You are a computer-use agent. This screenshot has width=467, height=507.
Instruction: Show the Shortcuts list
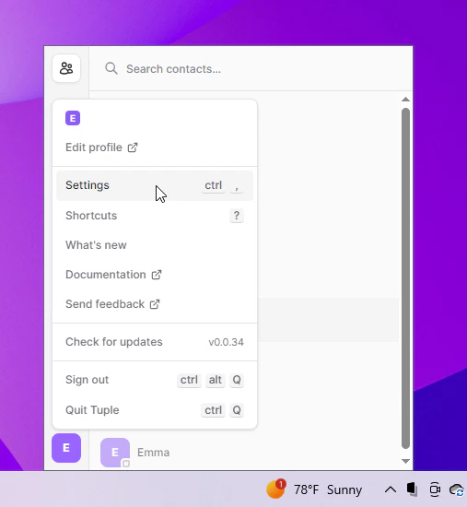[155, 216]
